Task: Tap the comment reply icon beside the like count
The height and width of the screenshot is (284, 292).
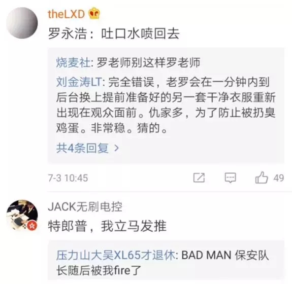Action: pos(231,177)
